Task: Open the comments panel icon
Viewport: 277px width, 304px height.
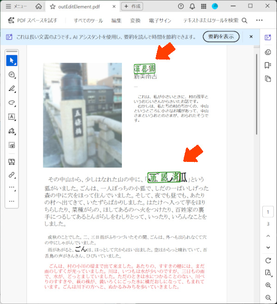Action: [x=268, y=52]
